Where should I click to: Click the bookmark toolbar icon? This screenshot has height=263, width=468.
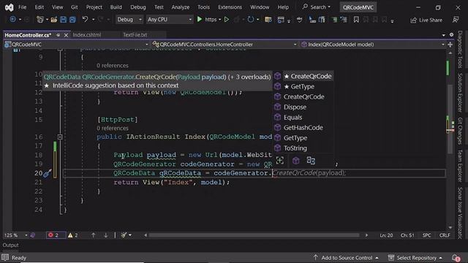click(x=356, y=20)
